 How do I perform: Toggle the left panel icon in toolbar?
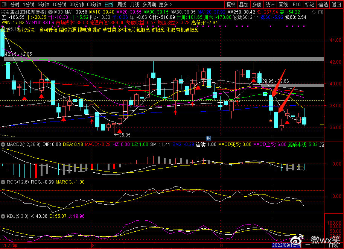point(4,5)
